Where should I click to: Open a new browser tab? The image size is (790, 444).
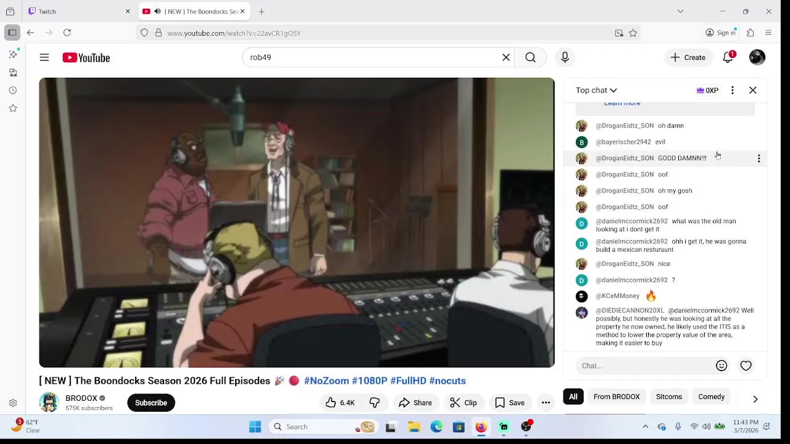click(262, 11)
